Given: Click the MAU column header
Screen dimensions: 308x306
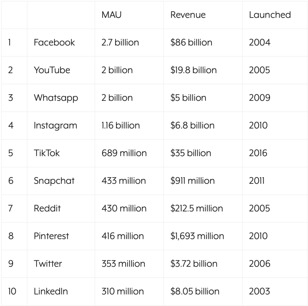Looking at the screenshot, I should tap(111, 15).
